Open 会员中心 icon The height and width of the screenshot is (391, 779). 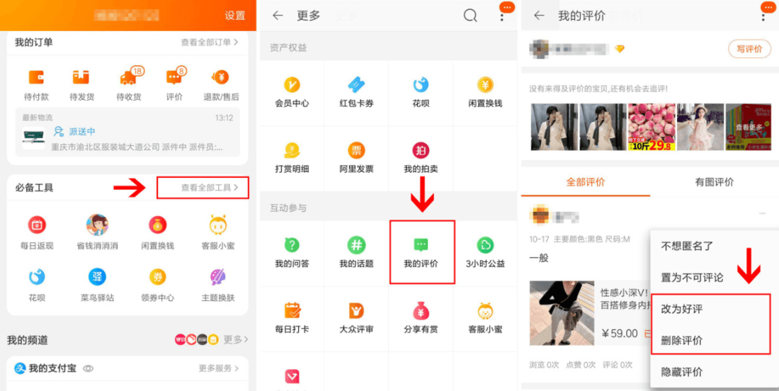(292, 86)
